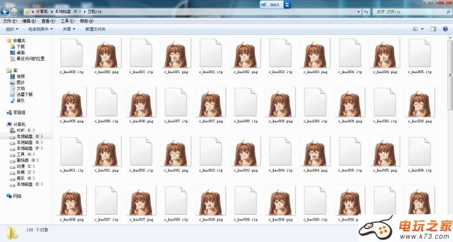Image resolution: width=453 pixels, height=242 pixels.
Task: Click the 新建文件夹 button
Action: tap(96, 29)
